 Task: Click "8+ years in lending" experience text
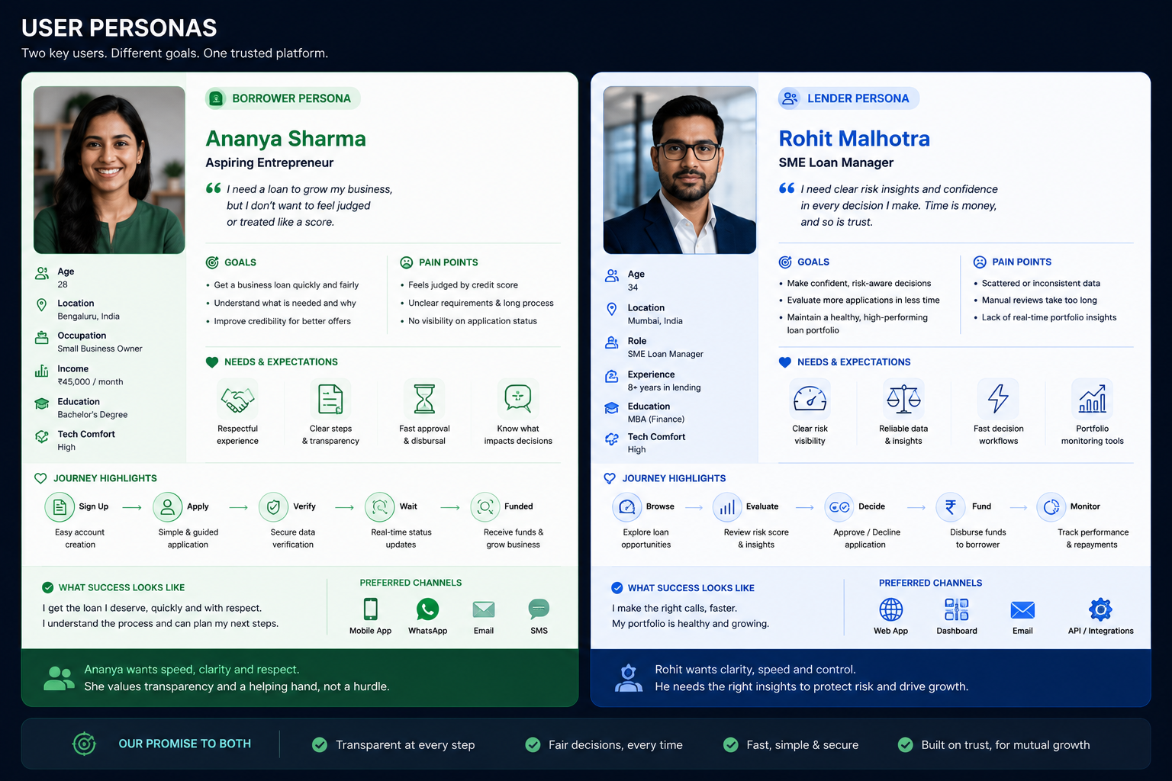664,387
